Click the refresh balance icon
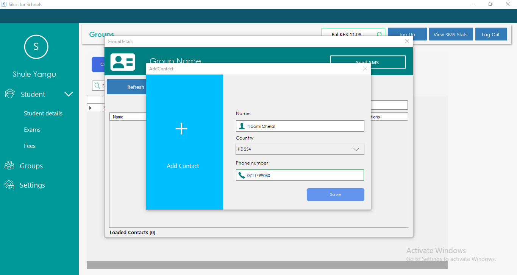Viewport: 517px width, 275px height. pyautogui.click(x=379, y=34)
